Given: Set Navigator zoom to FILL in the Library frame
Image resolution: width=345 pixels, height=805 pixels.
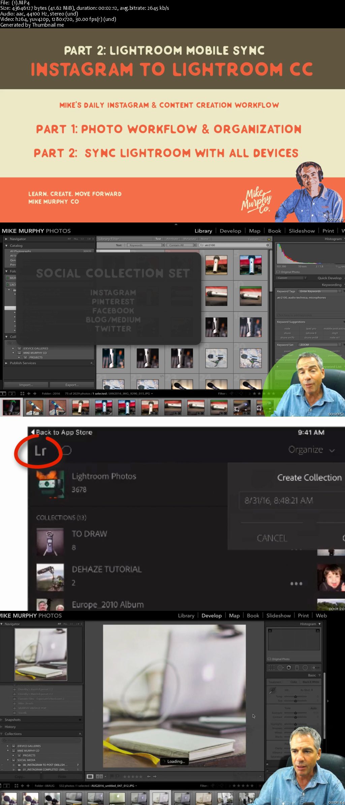Looking at the screenshot, I should pyautogui.click(x=76, y=239).
